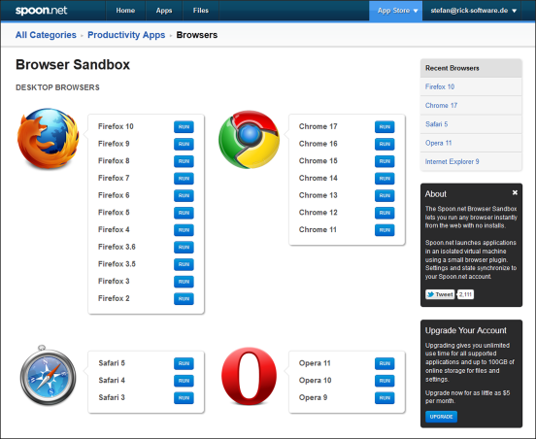
Task: Click the Browser Sandbox heading
Action: (x=73, y=65)
